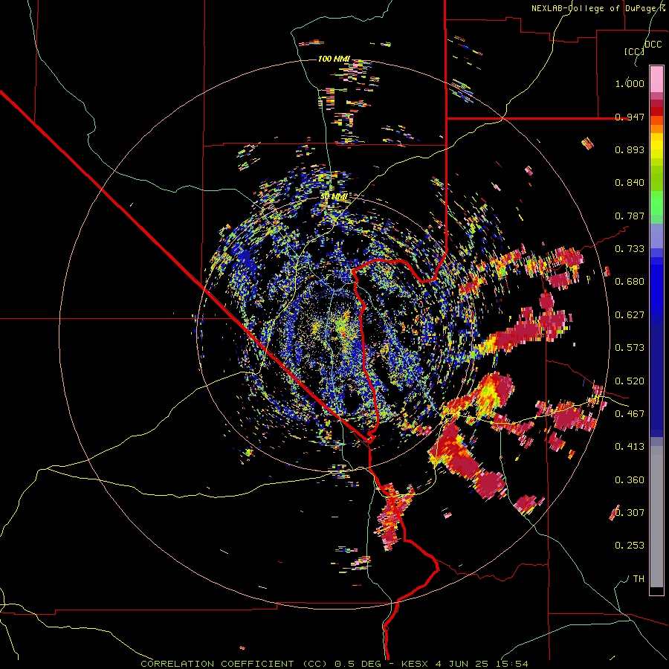The width and height of the screenshot is (669, 669).
Task: Pick the bright blue swatch beside 0.680
Action: (656, 286)
